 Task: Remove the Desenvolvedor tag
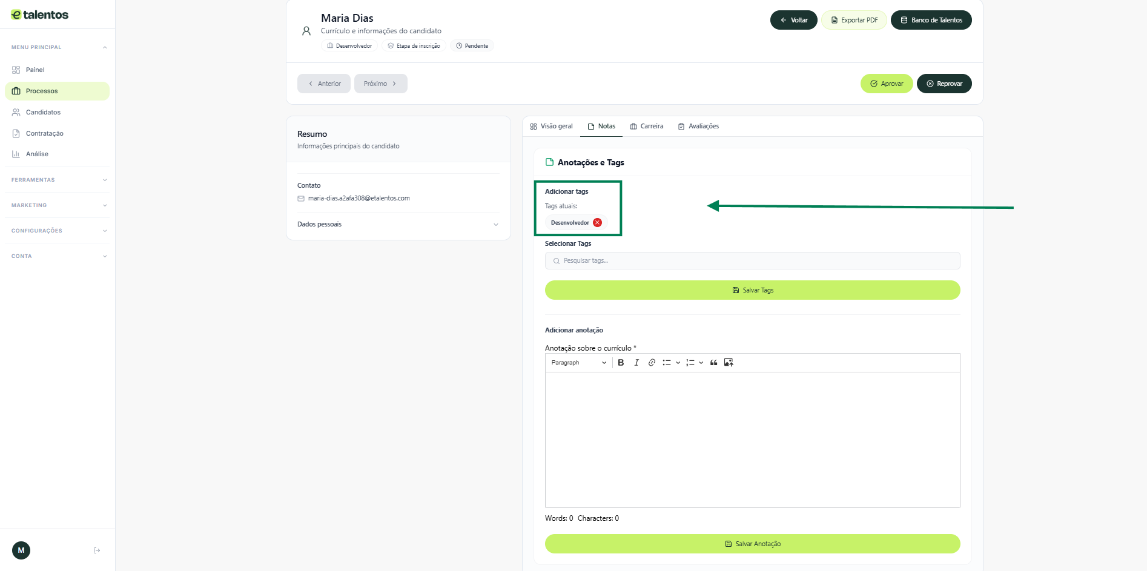click(x=597, y=223)
